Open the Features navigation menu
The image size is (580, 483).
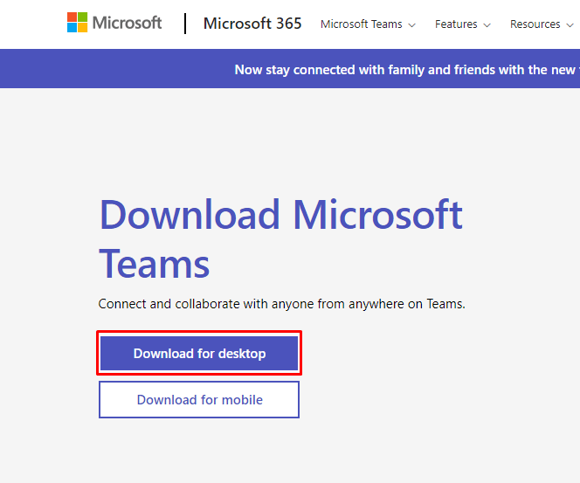(456, 24)
